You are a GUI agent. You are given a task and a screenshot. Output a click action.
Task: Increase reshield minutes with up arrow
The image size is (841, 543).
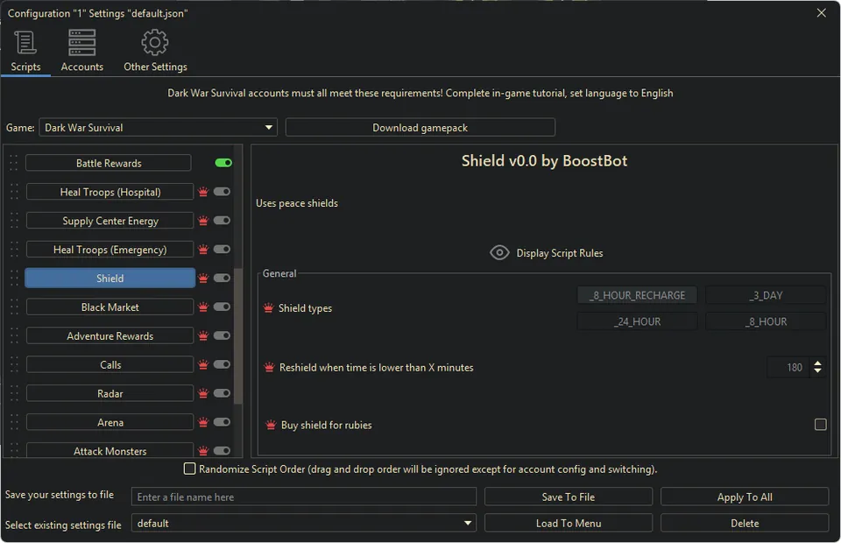(817, 363)
